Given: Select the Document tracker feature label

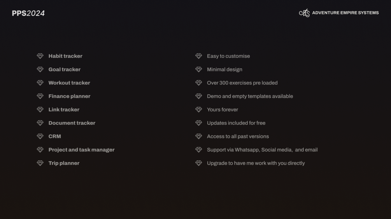Looking at the screenshot, I should pyautogui.click(x=72, y=123).
